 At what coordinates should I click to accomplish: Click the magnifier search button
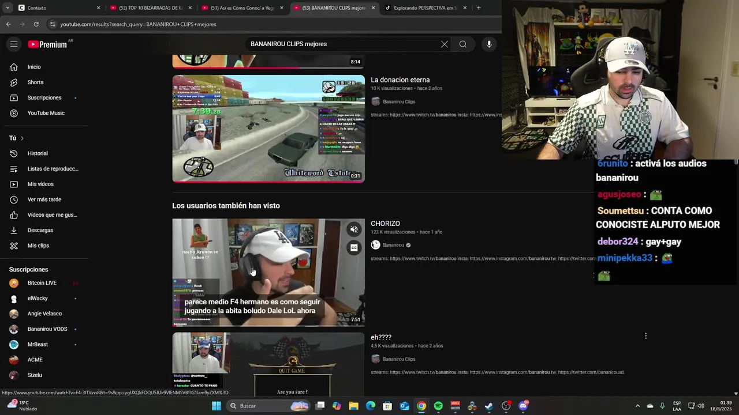463,44
